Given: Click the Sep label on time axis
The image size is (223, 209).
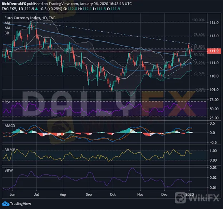Looking at the screenshot, I should click(89, 195).
